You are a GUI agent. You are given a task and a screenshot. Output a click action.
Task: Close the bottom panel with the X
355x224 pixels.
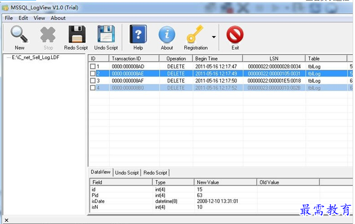6,220
